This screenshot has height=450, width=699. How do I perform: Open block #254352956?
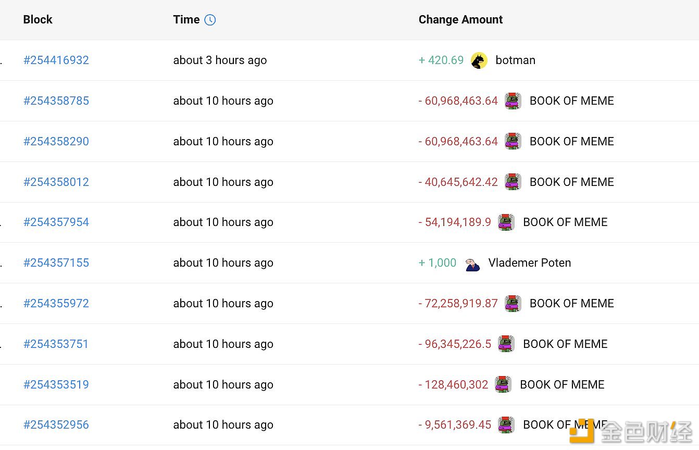point(56,425)
